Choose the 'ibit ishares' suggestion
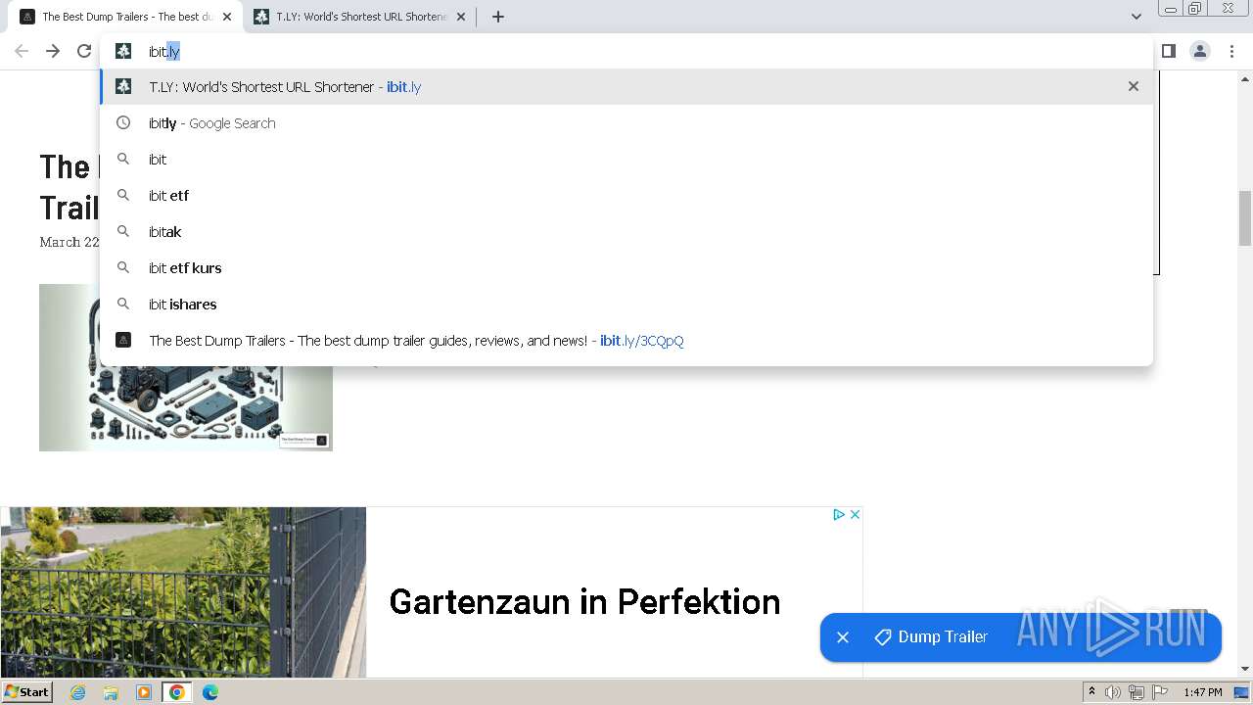Image resolution: width=1253 pixels, height=705 pixels. click(x=626, y=305)
